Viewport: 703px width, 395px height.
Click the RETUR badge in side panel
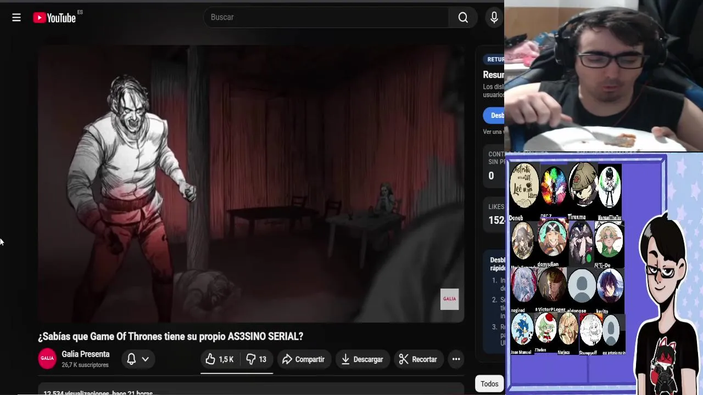pos(495,59)
